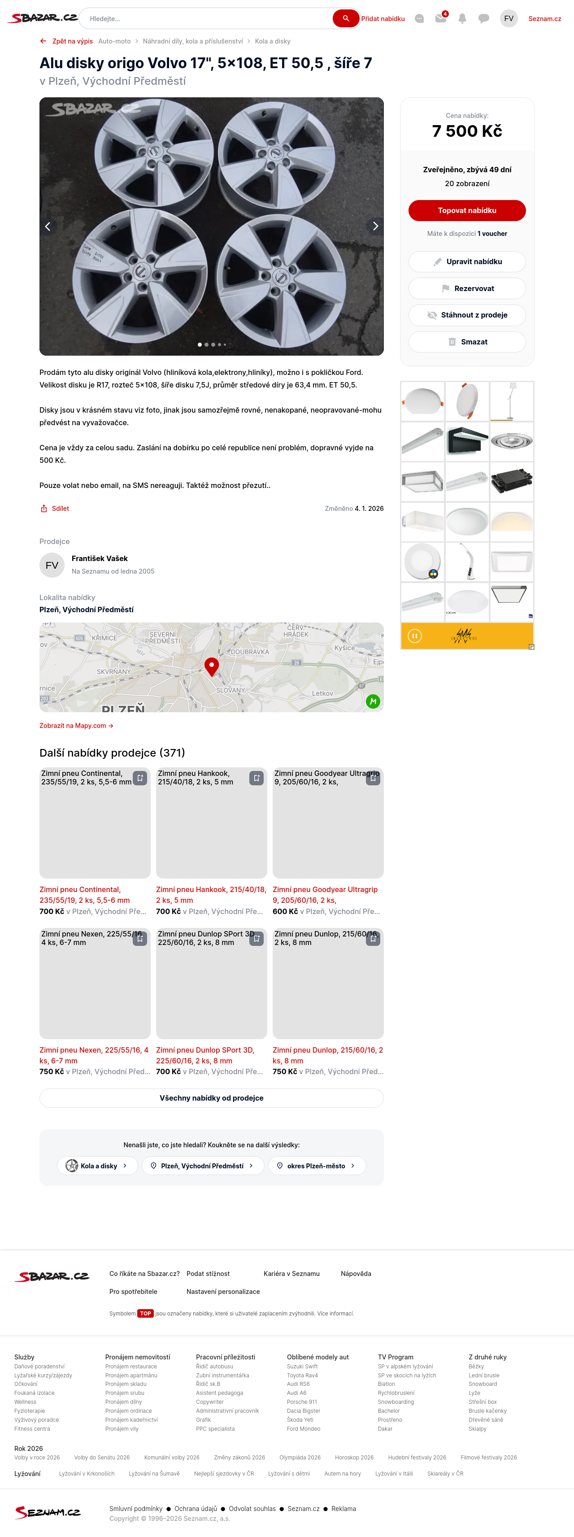
Task: Expand the okres Plzeň-město suggestion chip
Action: 317,1165
